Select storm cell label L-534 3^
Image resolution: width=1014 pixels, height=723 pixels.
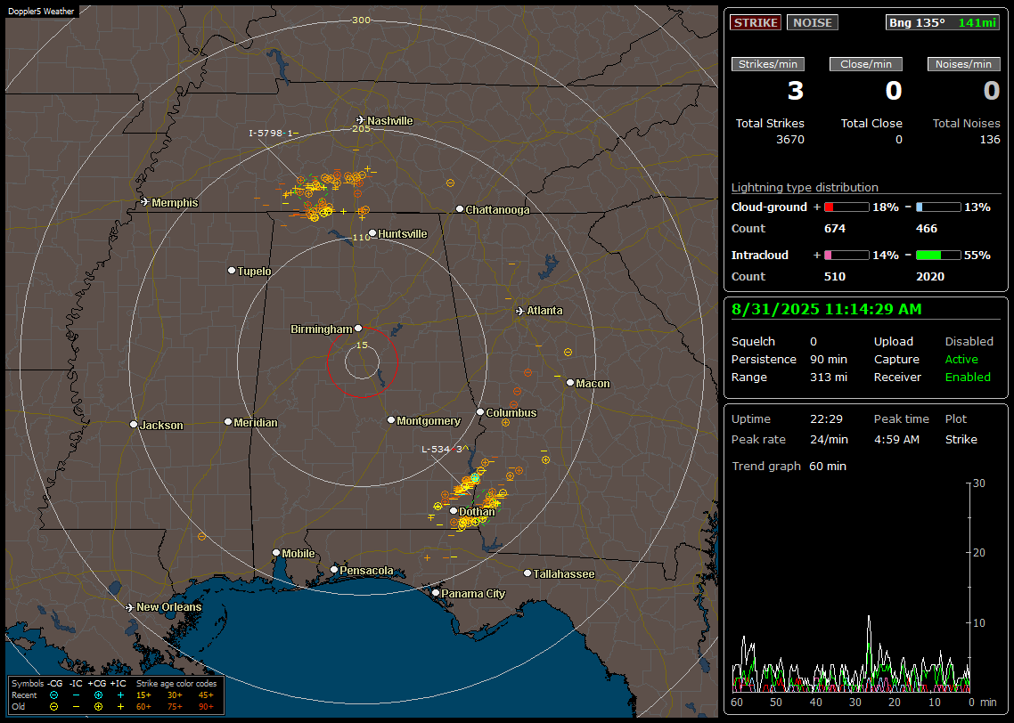445,449
